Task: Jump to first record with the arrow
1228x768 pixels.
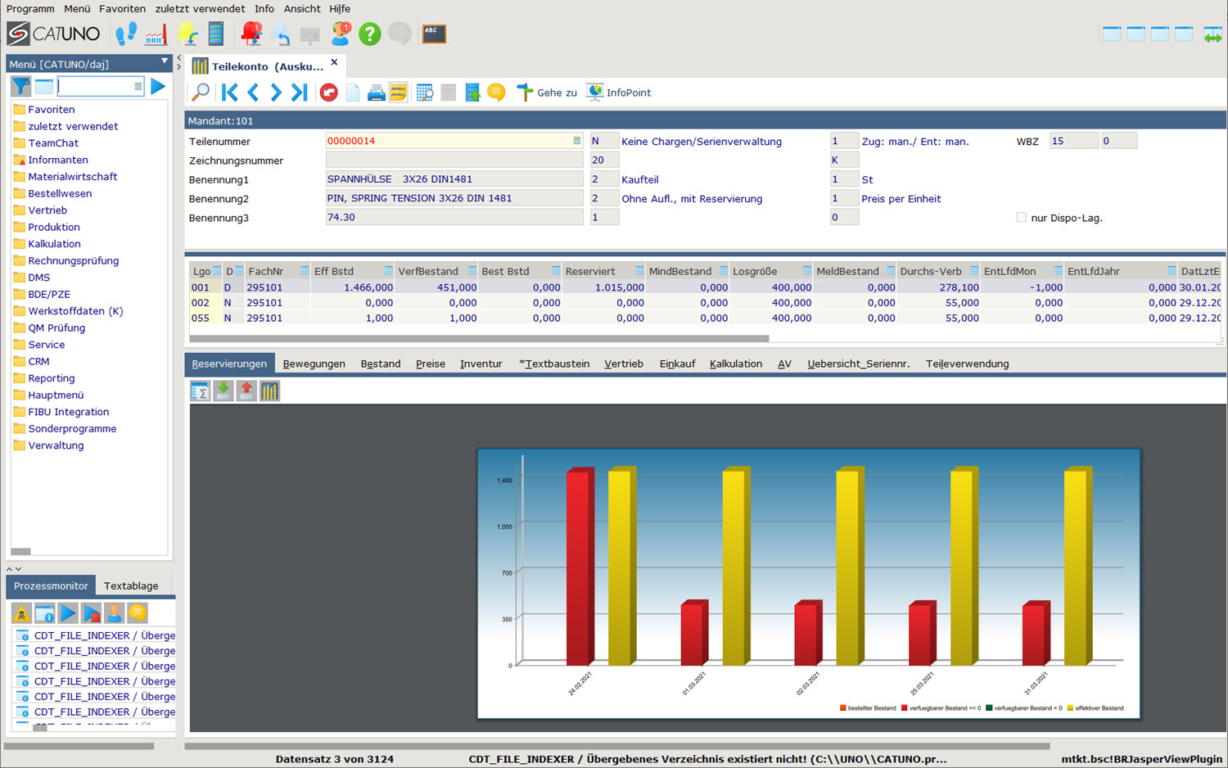Action: (x=230, y=93)
